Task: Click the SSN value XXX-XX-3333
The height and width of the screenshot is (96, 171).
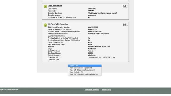Action: [93, 27]
